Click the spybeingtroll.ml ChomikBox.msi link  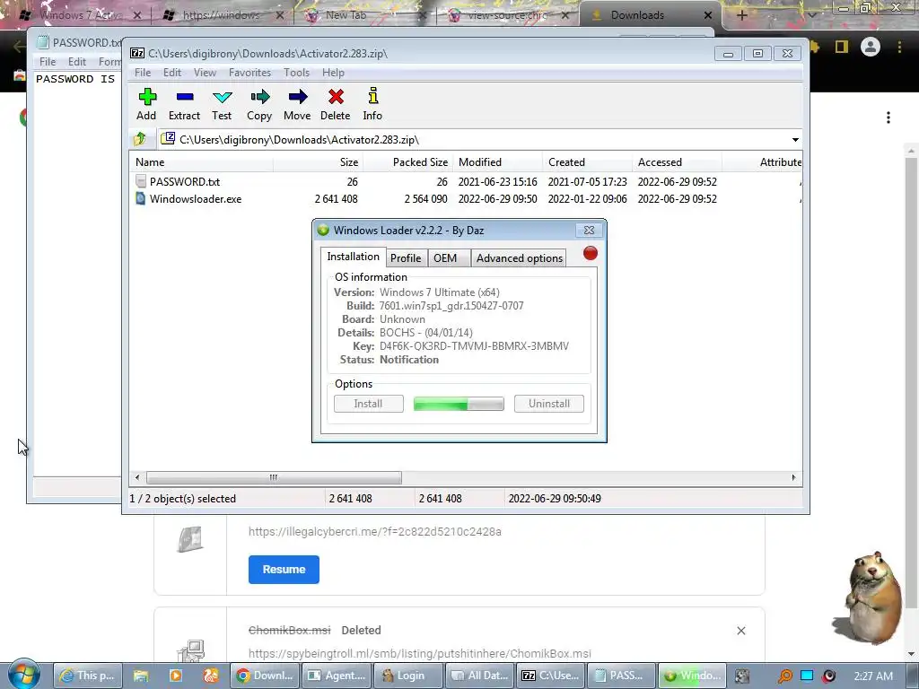click(420, 653)
